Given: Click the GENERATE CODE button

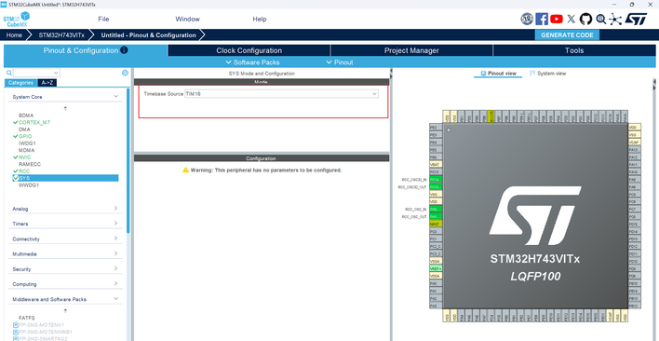Looking at the screenshot, I should pos(567,34).
